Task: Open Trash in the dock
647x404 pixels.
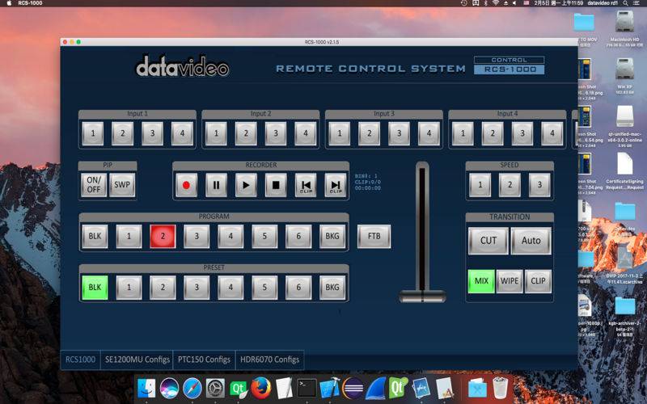Action: 500,388
